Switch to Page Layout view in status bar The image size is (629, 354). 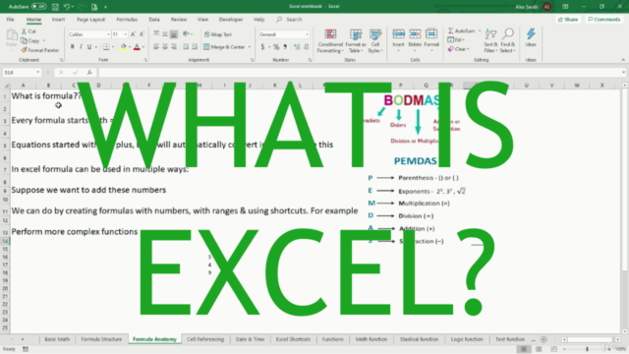click(539, 349)
